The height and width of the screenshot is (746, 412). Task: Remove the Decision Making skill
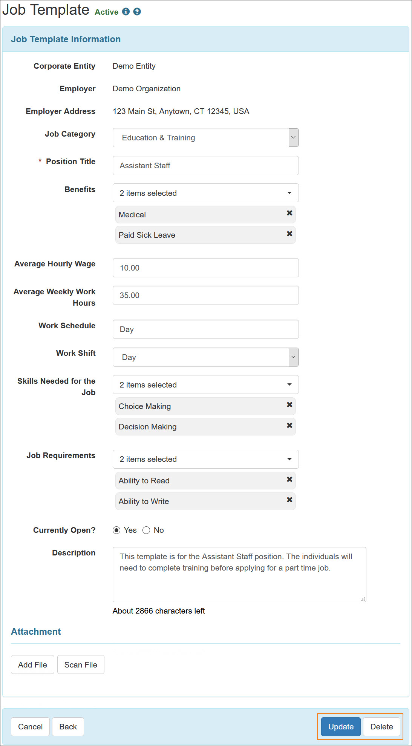coord(289,425)
